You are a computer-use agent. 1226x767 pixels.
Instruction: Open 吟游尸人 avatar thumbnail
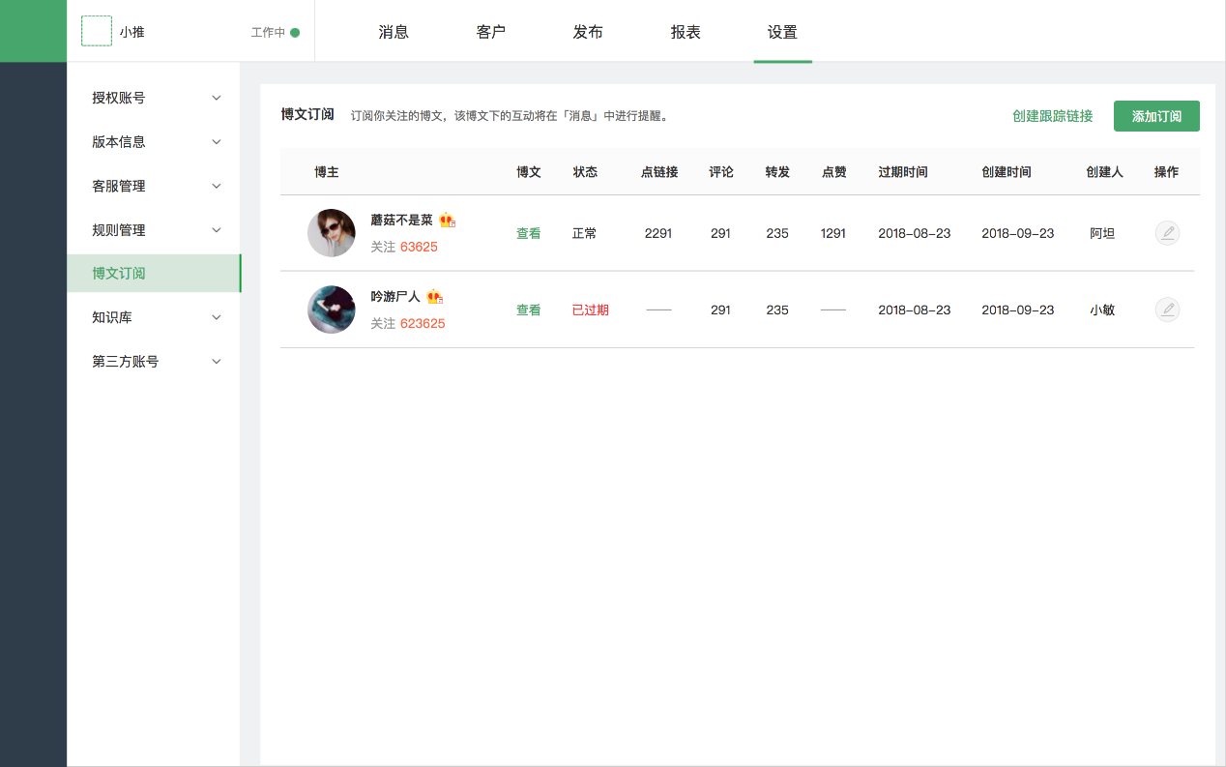coord(332,310)
